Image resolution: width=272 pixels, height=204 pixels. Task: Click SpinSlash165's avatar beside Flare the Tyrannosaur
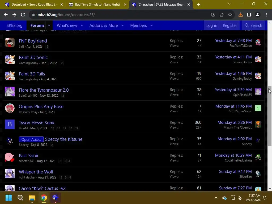[10, 92]
